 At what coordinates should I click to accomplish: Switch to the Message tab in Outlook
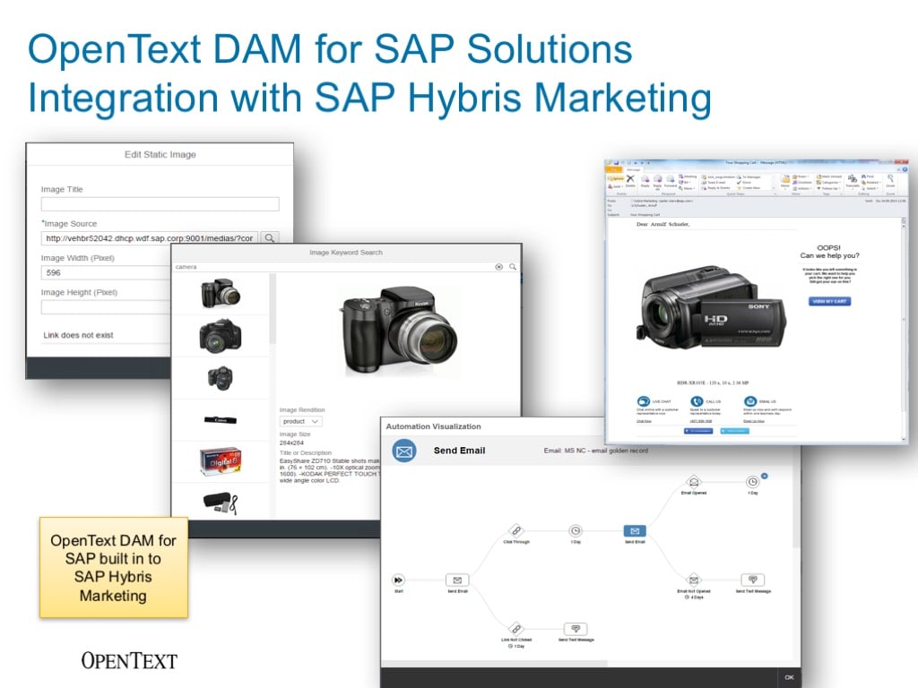[632, 169]
